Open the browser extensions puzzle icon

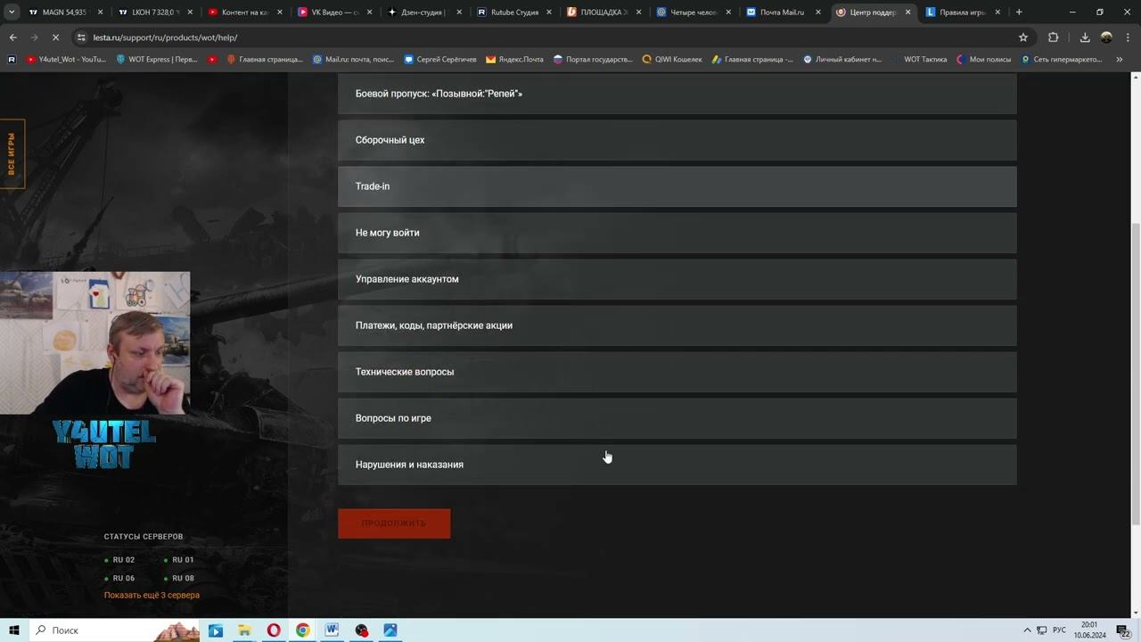[1053, 37]
